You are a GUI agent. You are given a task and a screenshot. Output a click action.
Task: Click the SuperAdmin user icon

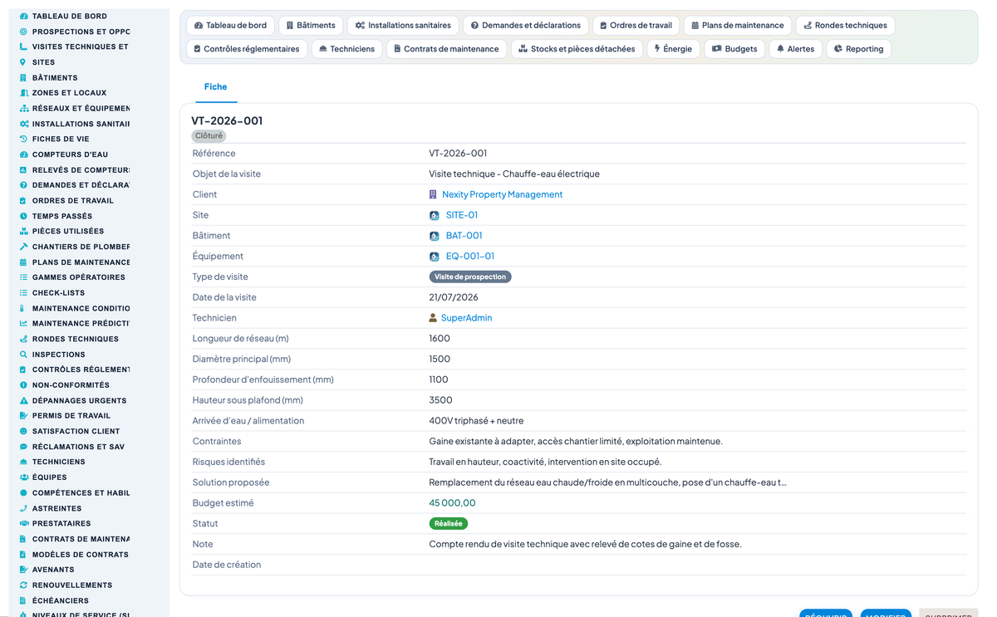[x=433, y=318]
